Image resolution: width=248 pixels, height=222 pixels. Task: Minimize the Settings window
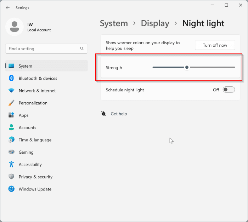tap(212, 5)
